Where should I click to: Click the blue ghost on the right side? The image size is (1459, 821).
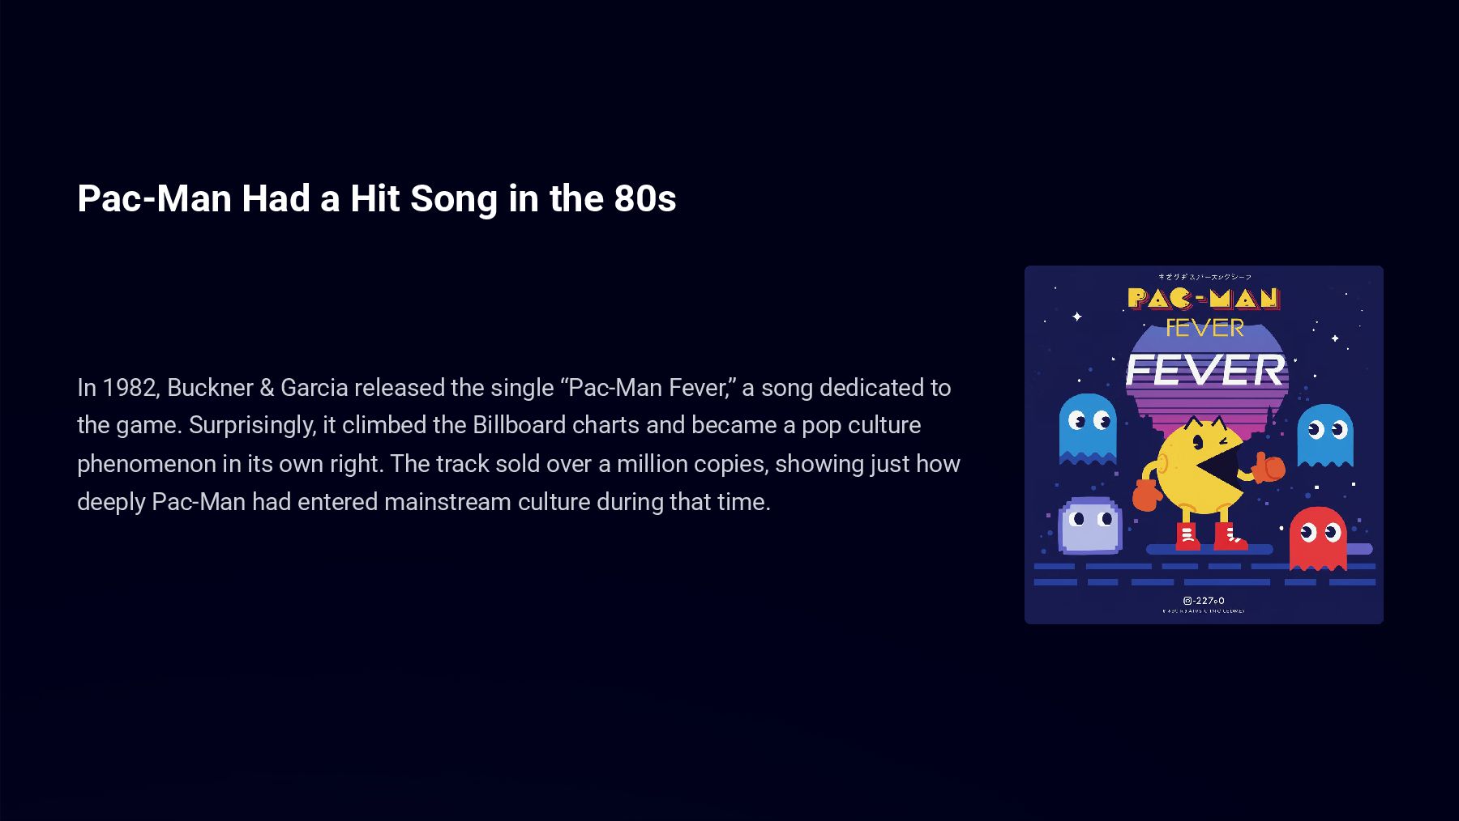click(1324, 436)
